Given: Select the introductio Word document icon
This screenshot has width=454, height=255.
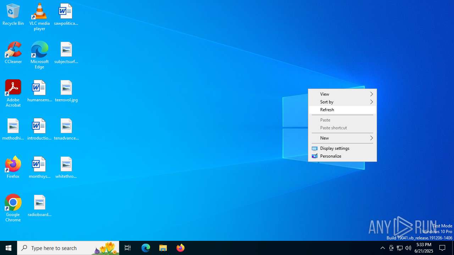Looking at the screenshot, I should pyautogui.click(x=39, y=129).
